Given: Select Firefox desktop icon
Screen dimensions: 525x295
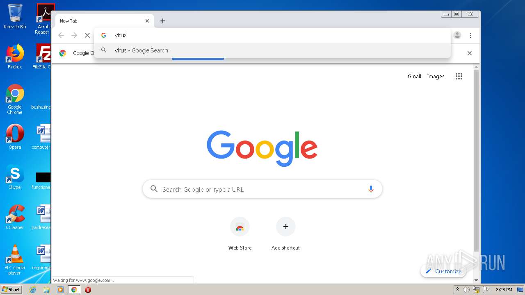Looking at the screenshot, I should [x=15, y=57].
